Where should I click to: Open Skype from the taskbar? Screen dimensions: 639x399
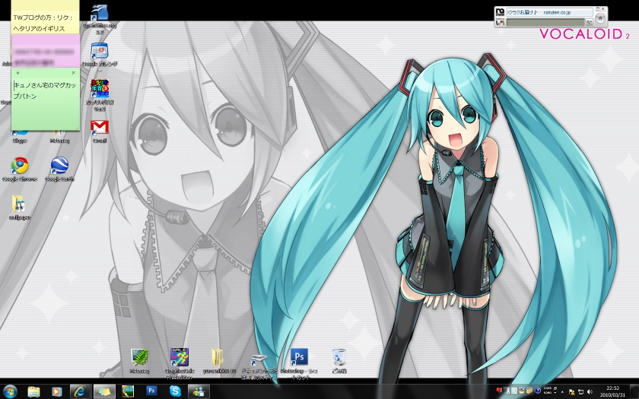(x=175, y=391)
